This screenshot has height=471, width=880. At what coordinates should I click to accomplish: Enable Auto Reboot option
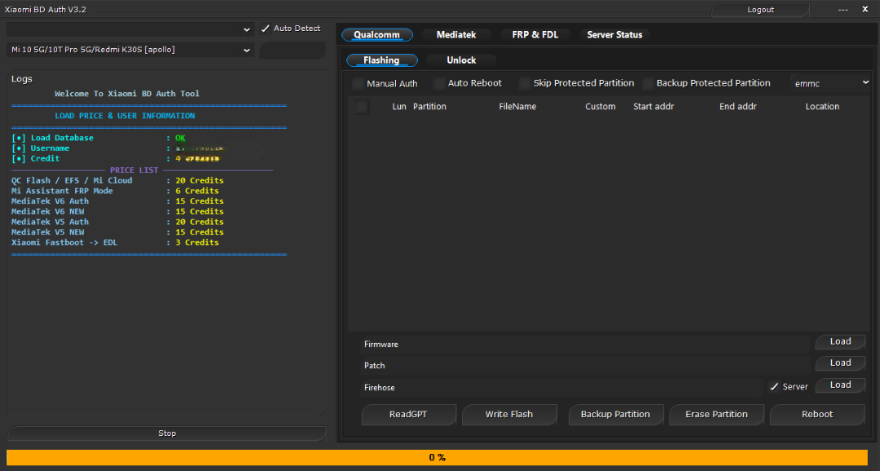[x=440, y=84]
